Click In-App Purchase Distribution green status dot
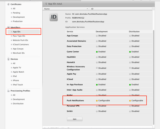The width and height of the screenshot is (160, 129). (x=130, y=85)
